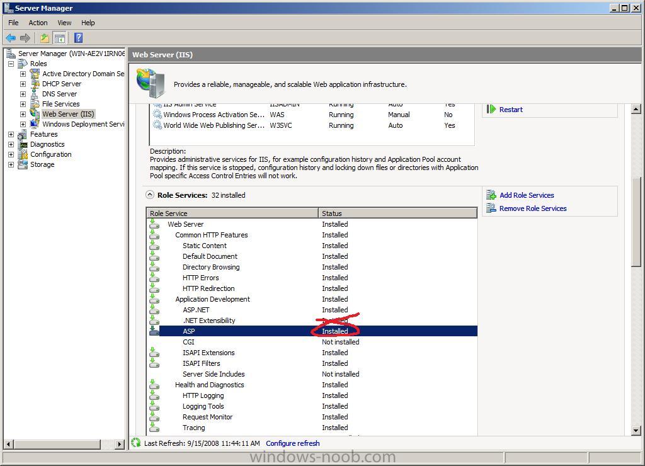
Task: Click the Forward arrow toolbar icon
Action: click(x=25, y=38)
